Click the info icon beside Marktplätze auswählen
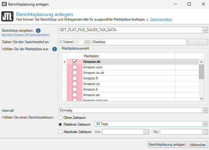The image size is (209, 150). tap(55, 49)
